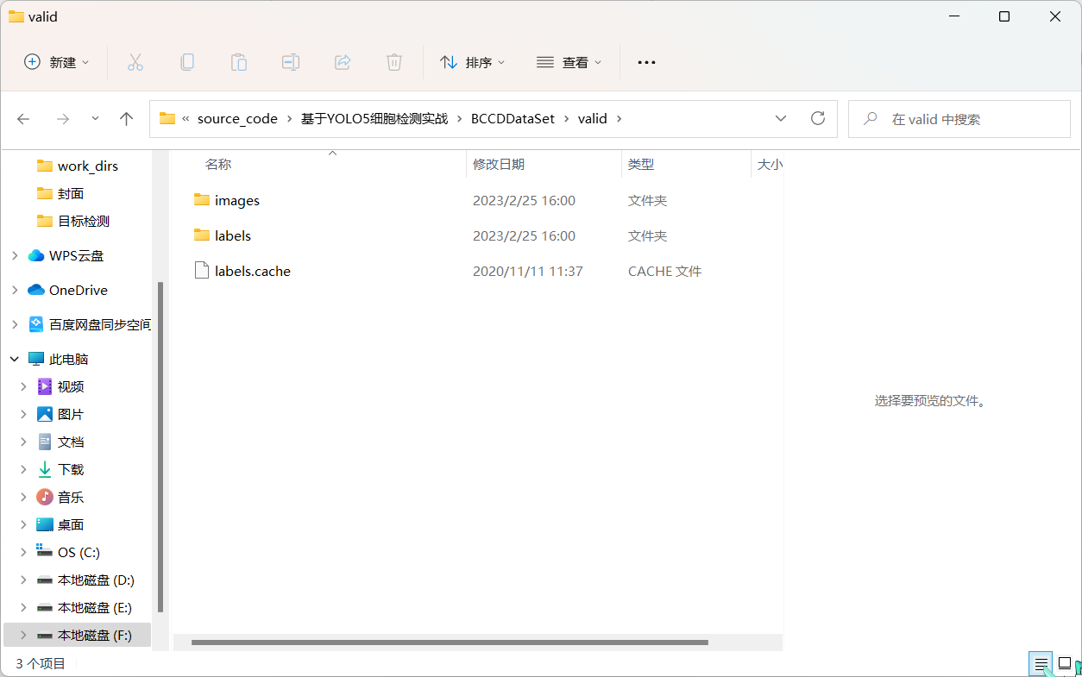This screenshot has width=1082, height=677.
Task: Go up one folder level arrow
Action: click(x=126, y=119)
